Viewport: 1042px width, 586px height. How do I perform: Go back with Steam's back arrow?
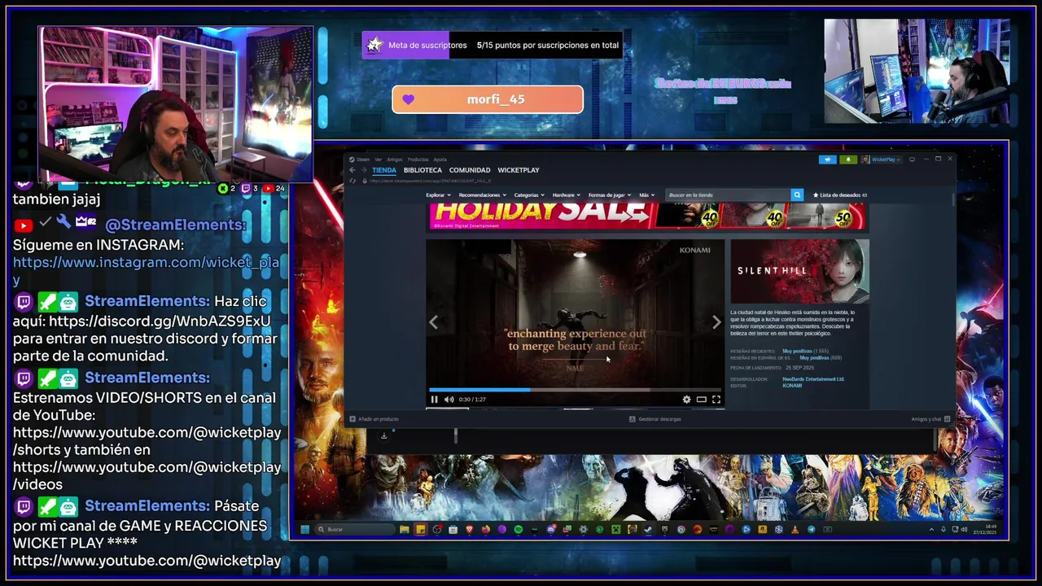point(352,170)
